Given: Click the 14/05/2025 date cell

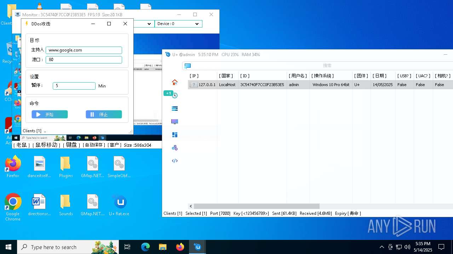Looking at the screenshot, I should (383, 85).
